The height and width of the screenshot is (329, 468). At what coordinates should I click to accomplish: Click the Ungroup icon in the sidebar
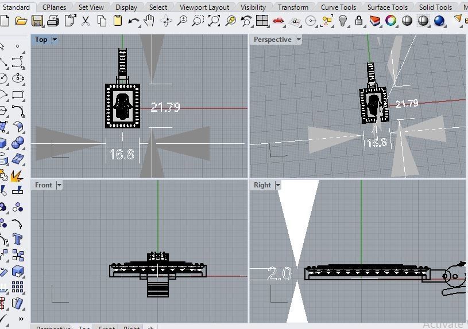pyautogui.click(x=18, y=207)
